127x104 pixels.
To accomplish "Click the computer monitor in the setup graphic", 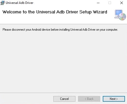I will click(x=118, y=14).
